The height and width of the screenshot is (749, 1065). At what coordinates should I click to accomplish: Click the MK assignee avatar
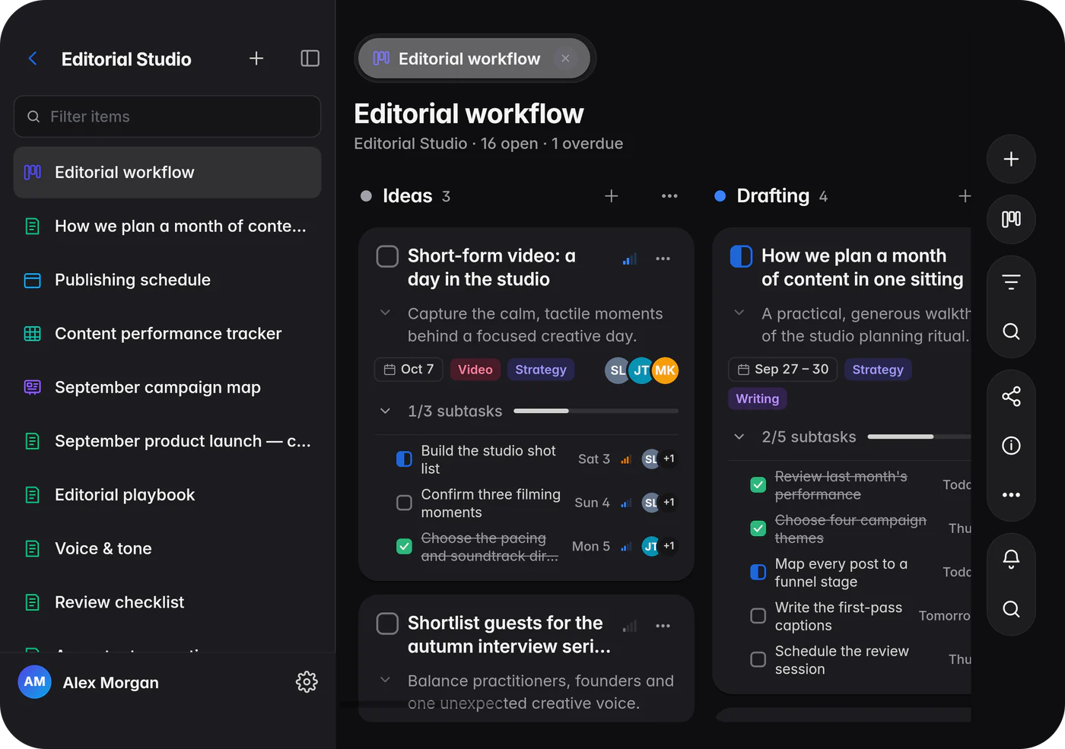click(665, 370)
